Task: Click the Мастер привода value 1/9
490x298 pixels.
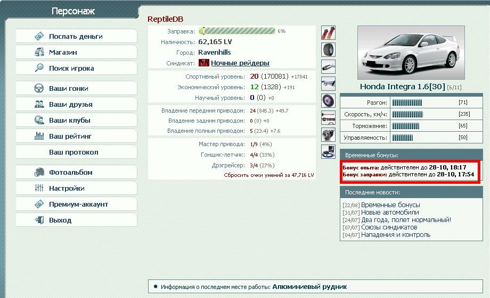Action: 254,144
